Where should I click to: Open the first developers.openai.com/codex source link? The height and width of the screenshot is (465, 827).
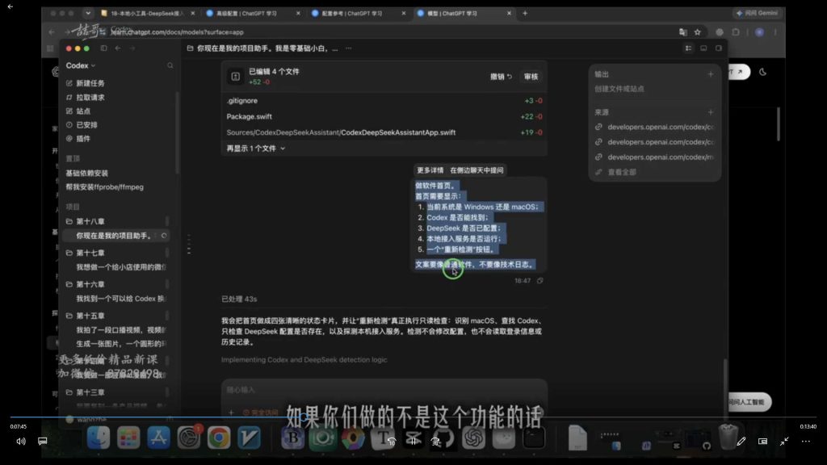(x=654, y=127)
